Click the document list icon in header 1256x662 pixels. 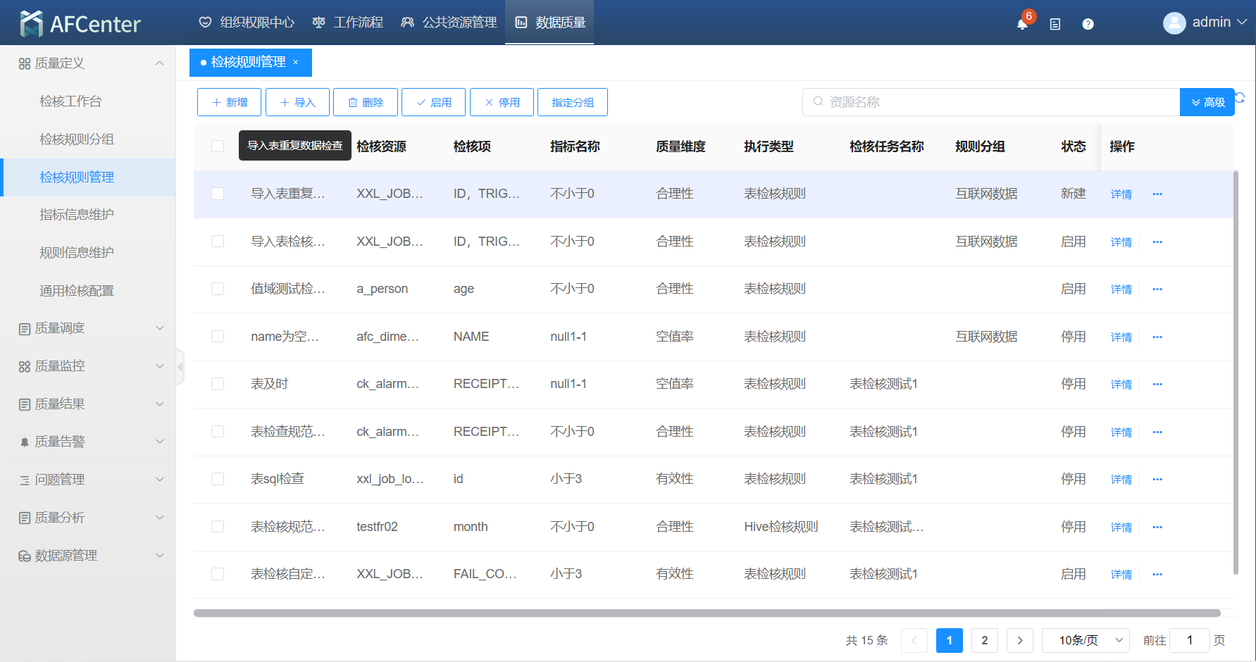point(1055,24)
